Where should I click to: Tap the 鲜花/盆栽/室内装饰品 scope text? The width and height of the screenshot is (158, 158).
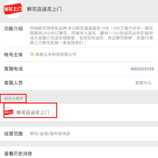coord(50,134)
